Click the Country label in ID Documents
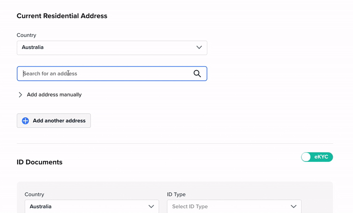This screenshot has height=213, width=353. pos(34,194)
